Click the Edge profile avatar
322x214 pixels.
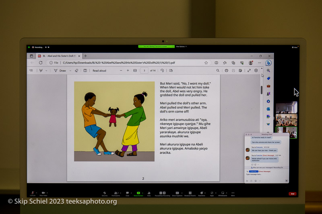pyautogui.click(x=251, y=63)
